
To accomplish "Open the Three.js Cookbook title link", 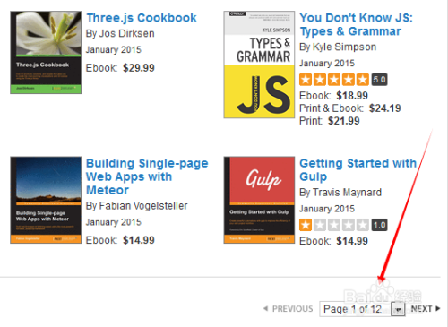I will [142, 18].
